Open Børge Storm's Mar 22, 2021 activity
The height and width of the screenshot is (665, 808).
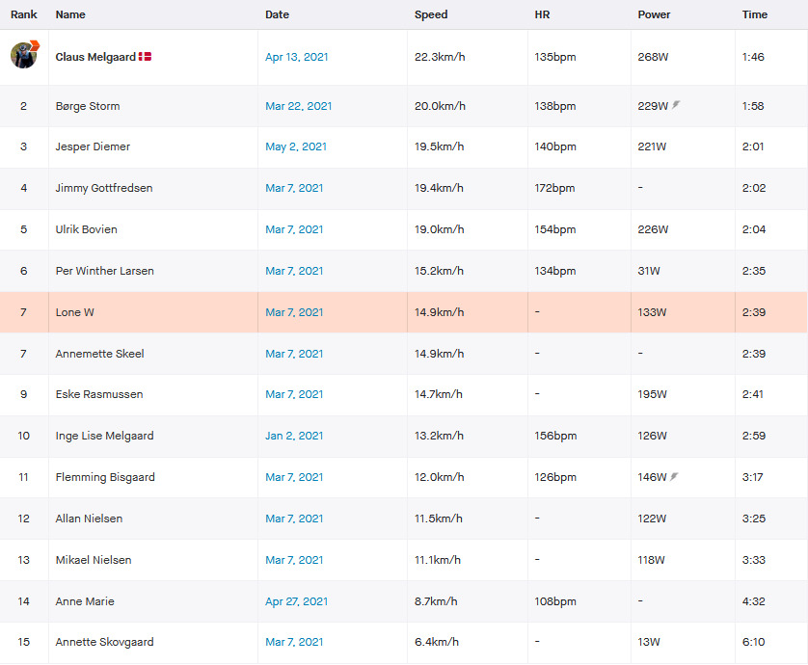click(298, 106)
